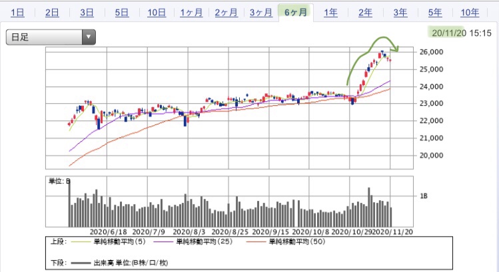This screenshot has height=272, width=499.
Task: Click the 21,000 price axis label
Action: pyautogui.click(x=431, y=138)
